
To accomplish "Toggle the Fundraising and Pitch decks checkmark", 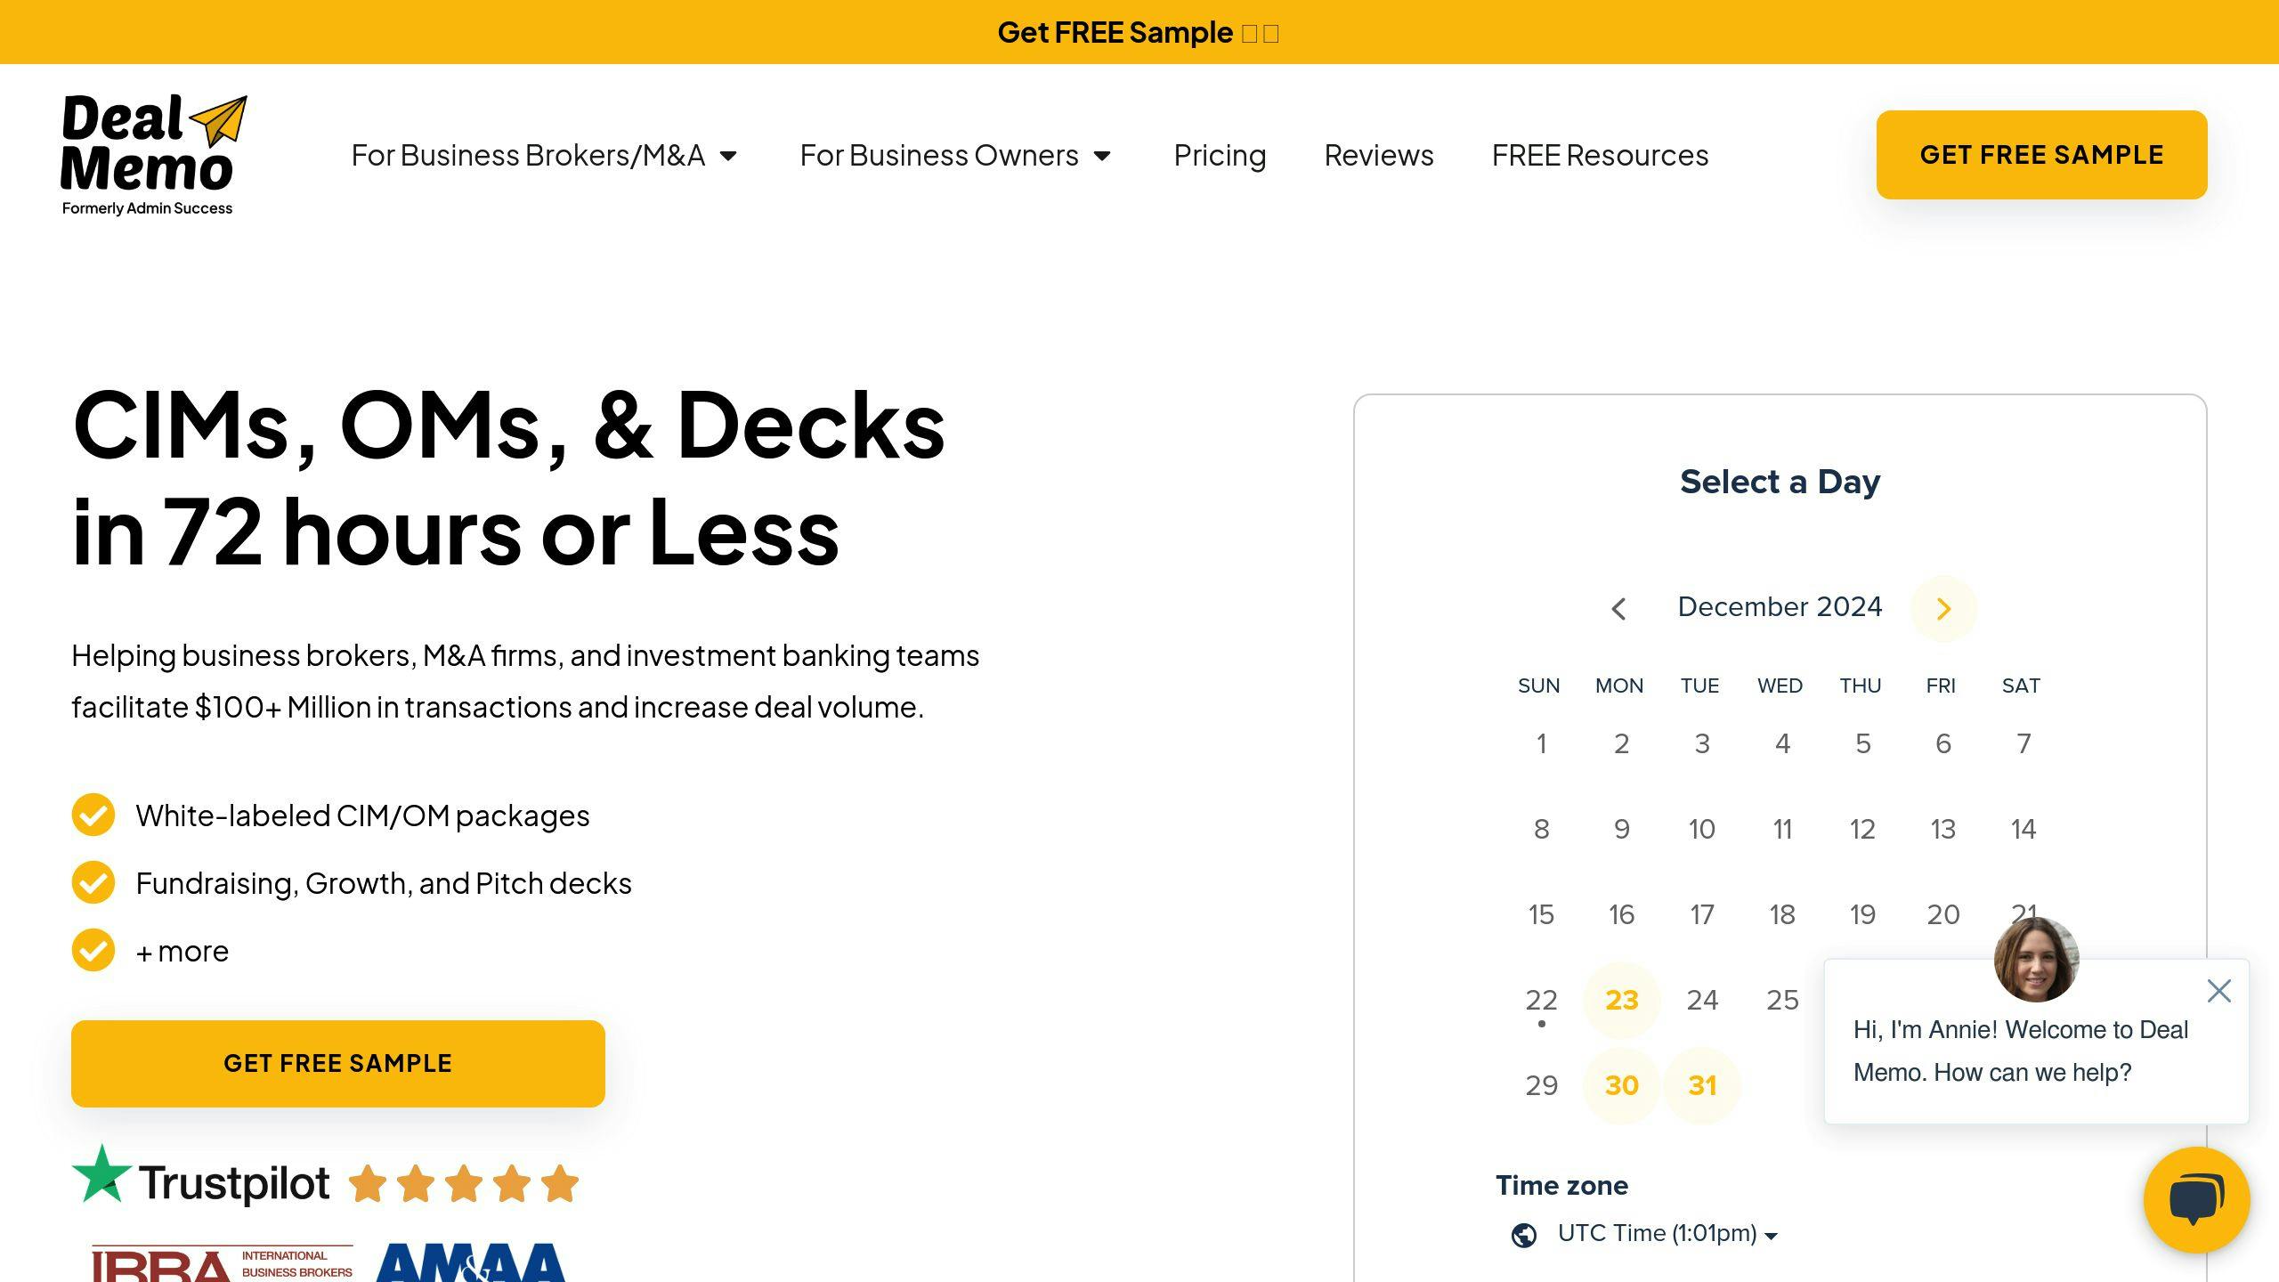I will pos(93,881).
